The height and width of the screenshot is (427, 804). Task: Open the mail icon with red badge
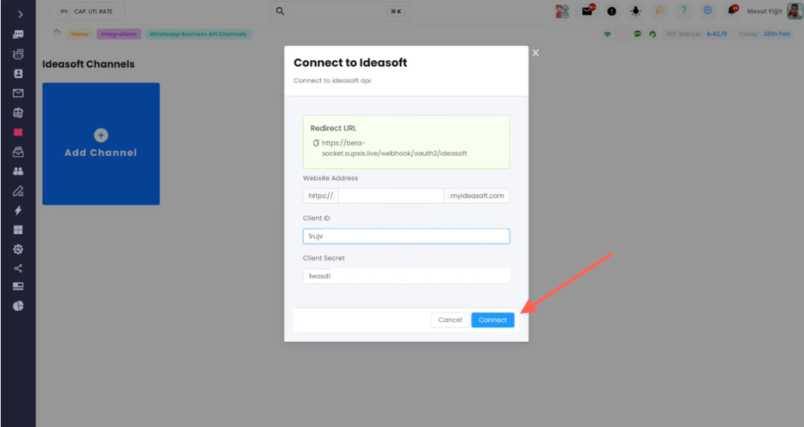[588, 11]
